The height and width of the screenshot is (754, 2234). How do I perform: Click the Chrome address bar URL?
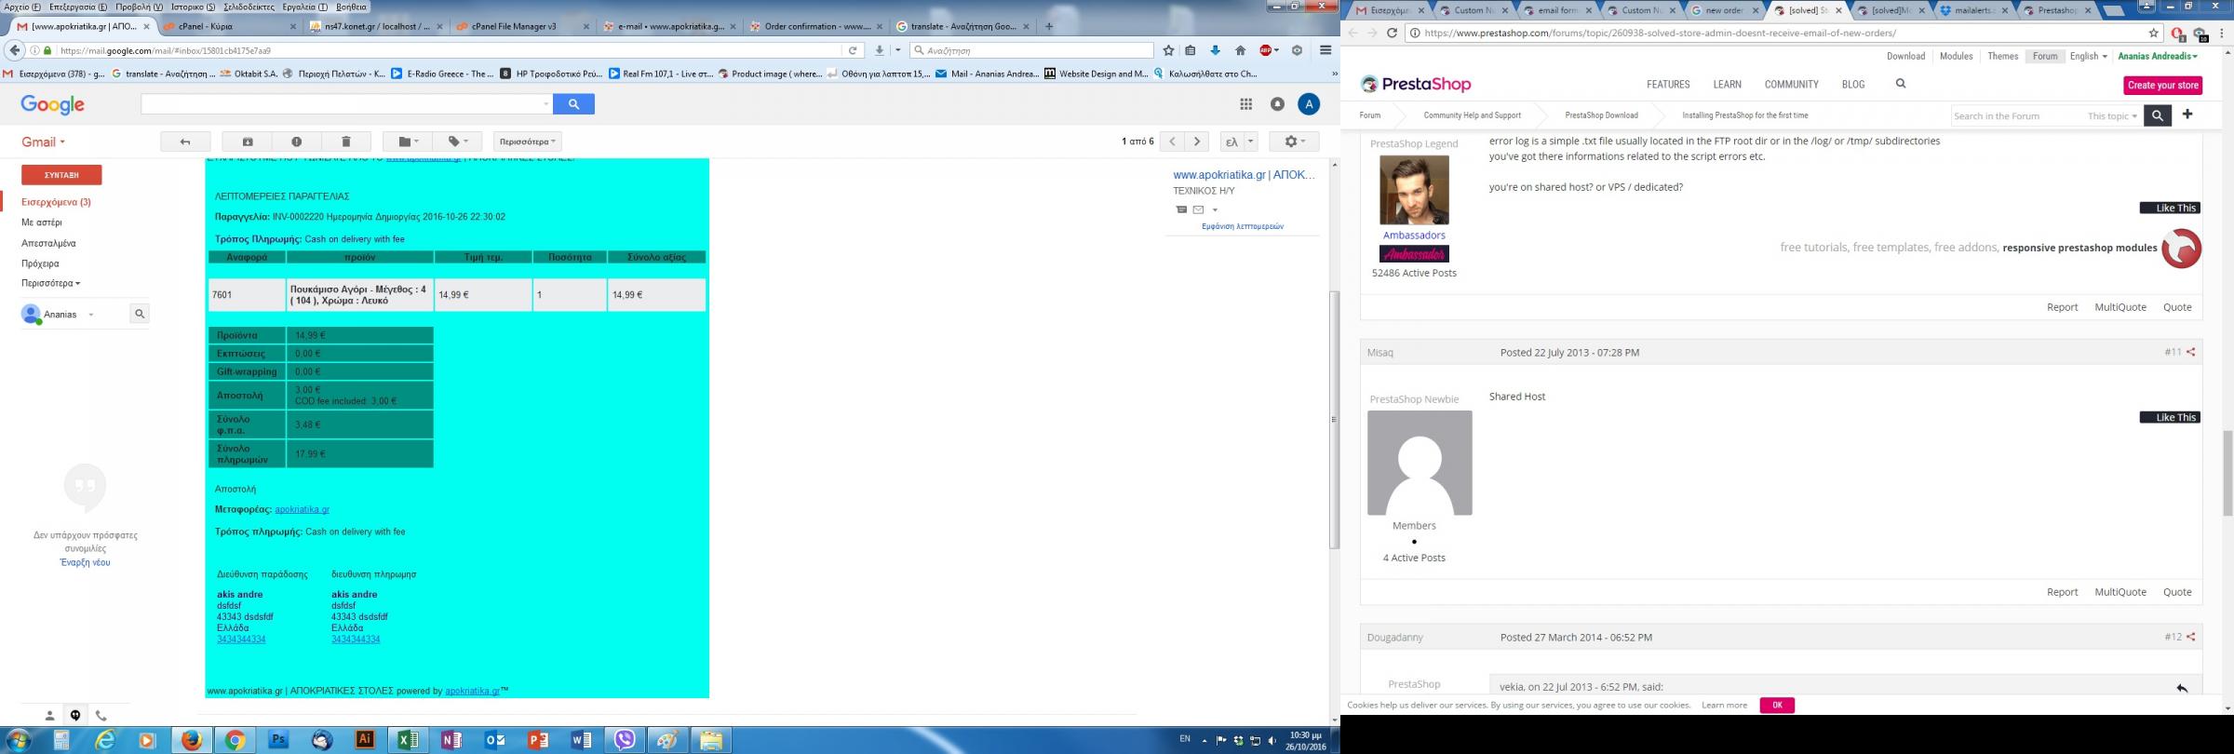[x=1660, y=33]
